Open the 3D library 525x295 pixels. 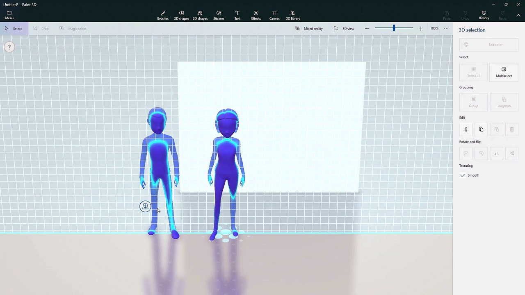pos(293,15)
